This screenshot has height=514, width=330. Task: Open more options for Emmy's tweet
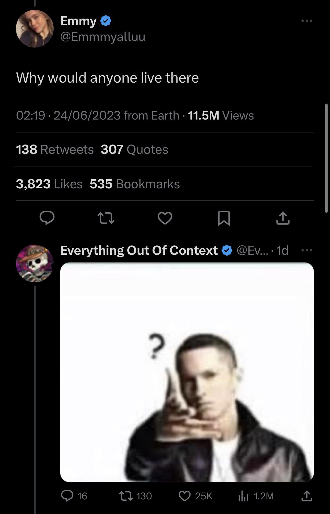point(307,21)
